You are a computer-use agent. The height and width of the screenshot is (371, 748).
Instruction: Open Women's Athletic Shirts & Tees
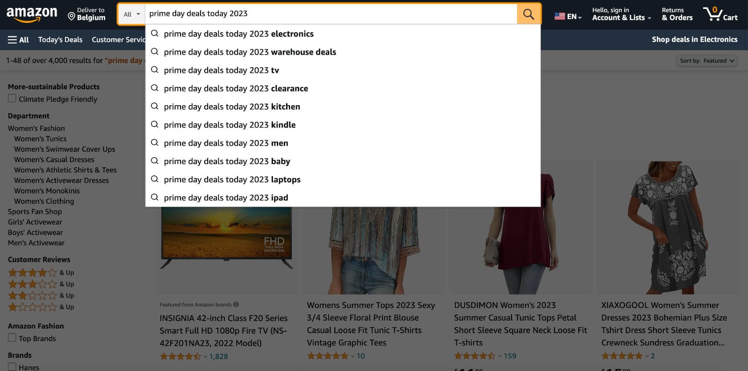click(x=65, y=170)
